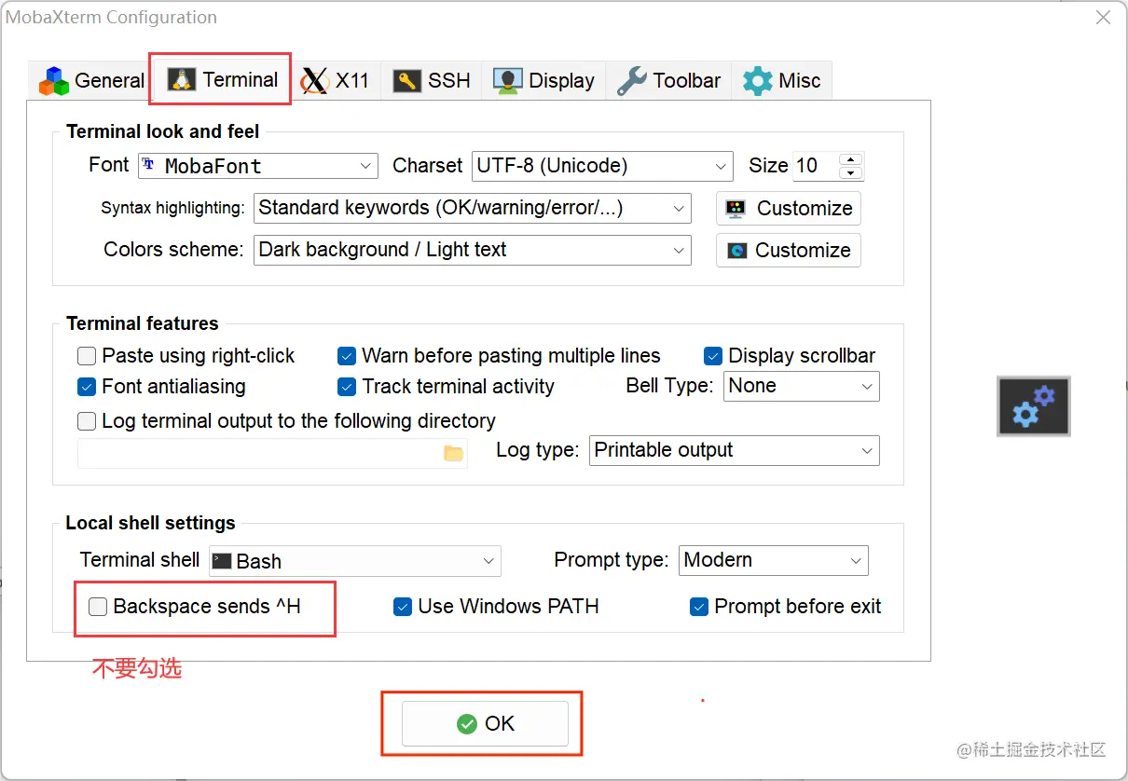Open the General tab
This screenshot has width=1128, height=781.
tap(90, 80)
